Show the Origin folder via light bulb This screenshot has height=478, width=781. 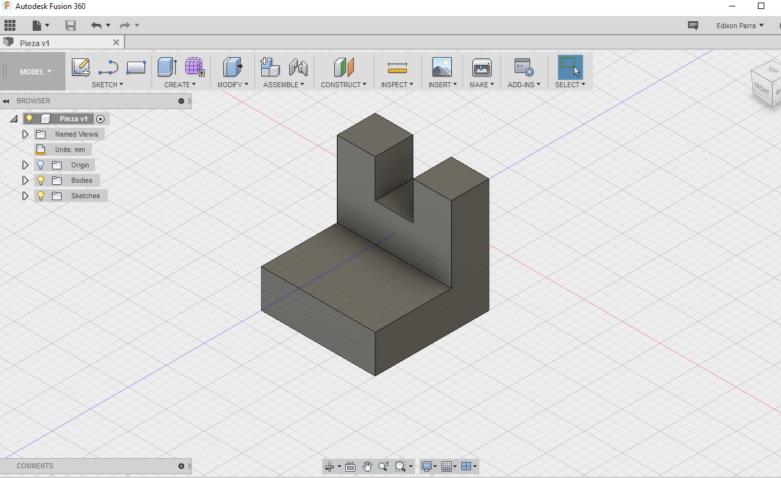click(40, 165)
